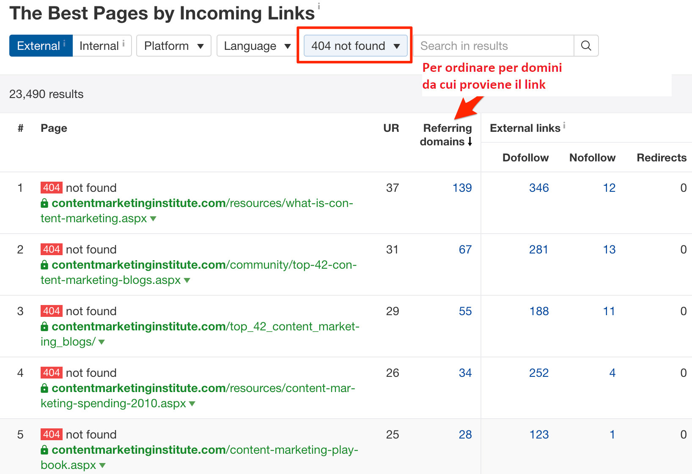
Task: Open 11 nofollow links value
Action: (609, 311)
